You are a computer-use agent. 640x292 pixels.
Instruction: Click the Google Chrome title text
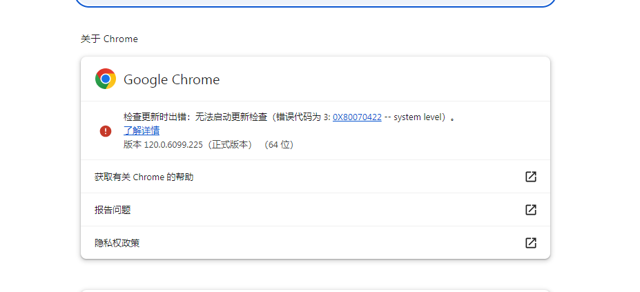click(x=171, y=79)
